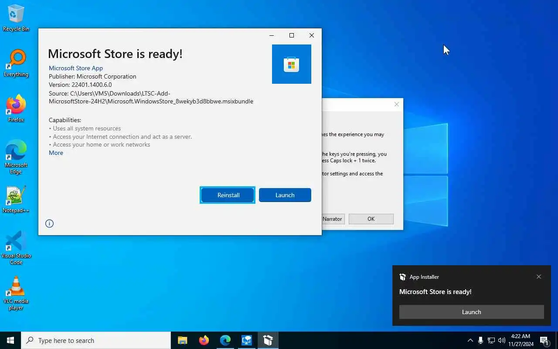The width and height of the screenshot is (558, 349).
Task: Select the App Installer taskbar icon
Action: [x=268, y=340]
